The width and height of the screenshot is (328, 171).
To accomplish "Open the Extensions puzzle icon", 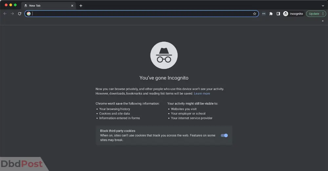I will (x=271, y=14).
